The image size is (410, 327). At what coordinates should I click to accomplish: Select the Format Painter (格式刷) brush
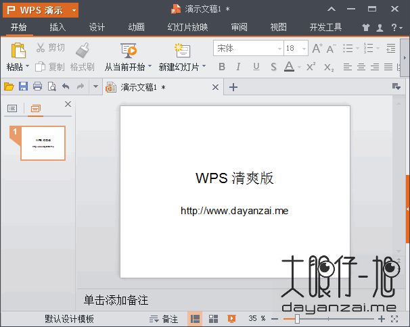click(83, 50)
